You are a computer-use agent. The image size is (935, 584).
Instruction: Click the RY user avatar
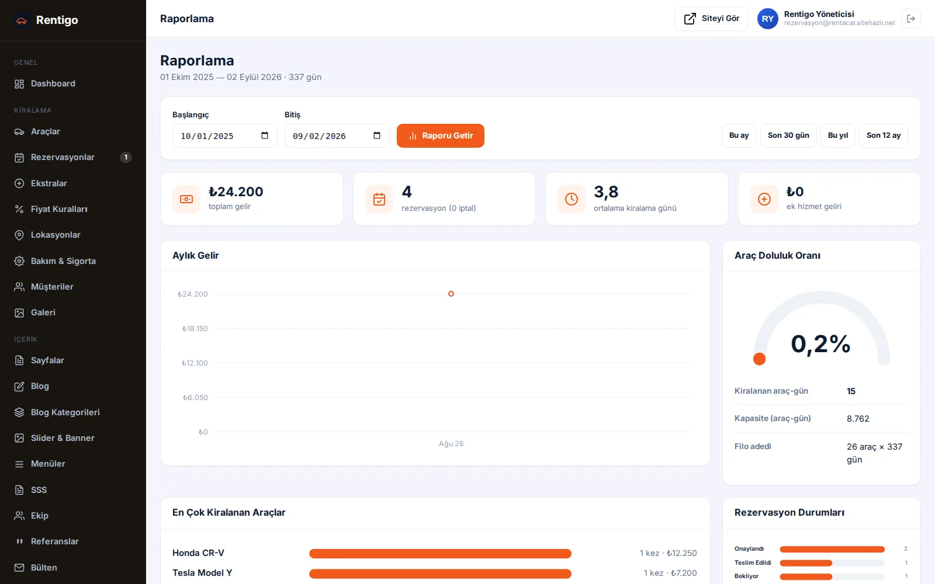(768, 19)
